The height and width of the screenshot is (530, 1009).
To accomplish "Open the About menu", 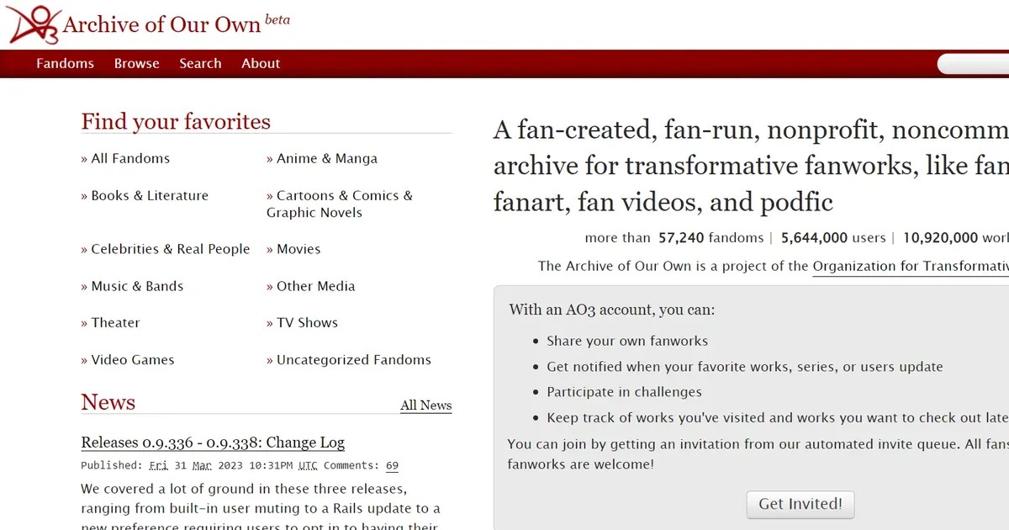I will tap(261, 63).
